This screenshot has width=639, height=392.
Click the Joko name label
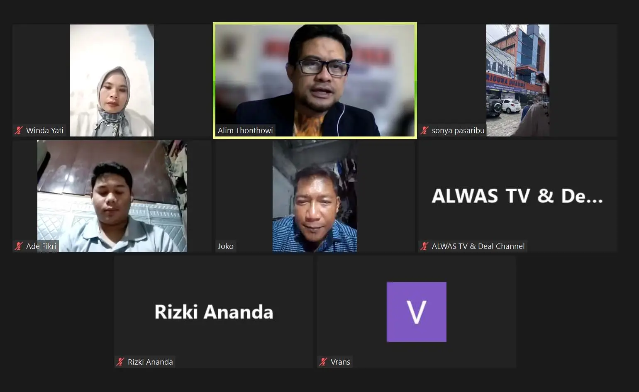pyautogui.click(x=226, y=246)
